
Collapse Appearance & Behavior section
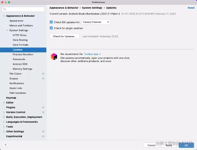click(x=4, y=16)
